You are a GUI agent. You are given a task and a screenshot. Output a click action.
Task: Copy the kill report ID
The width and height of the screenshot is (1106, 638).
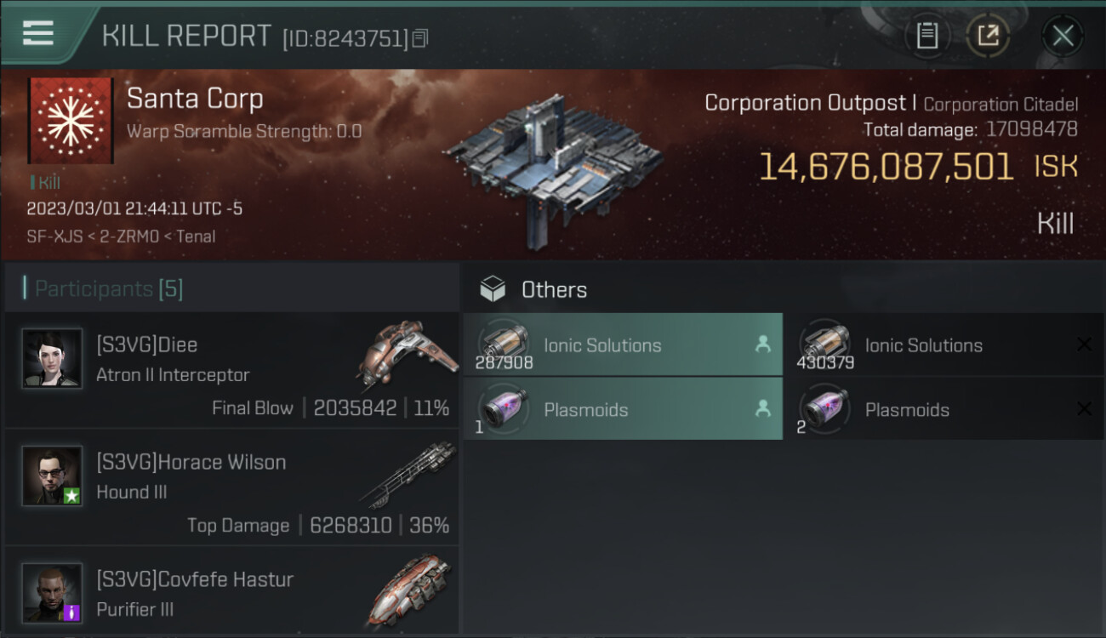(x=420, y=38)
